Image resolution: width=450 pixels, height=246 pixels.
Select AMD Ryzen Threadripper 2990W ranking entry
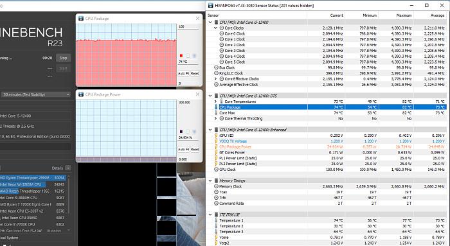point(33,178)
